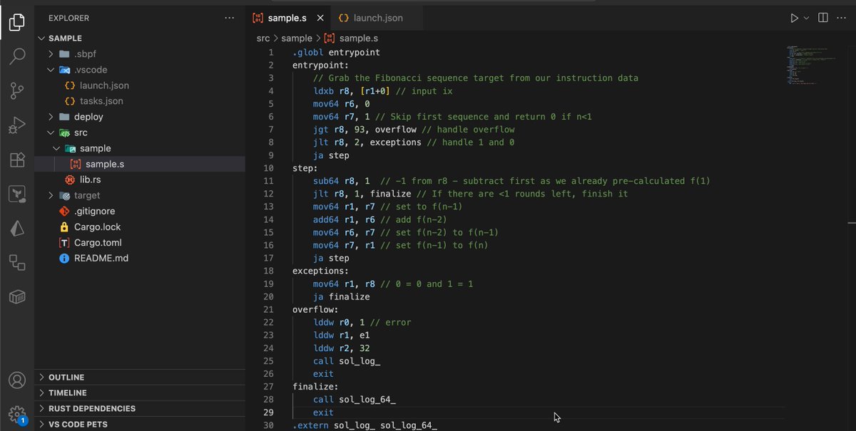The height and width of the screenshot is (431, 856).
Task: Collapse the src folder
Action: click(x=140, y=133)
